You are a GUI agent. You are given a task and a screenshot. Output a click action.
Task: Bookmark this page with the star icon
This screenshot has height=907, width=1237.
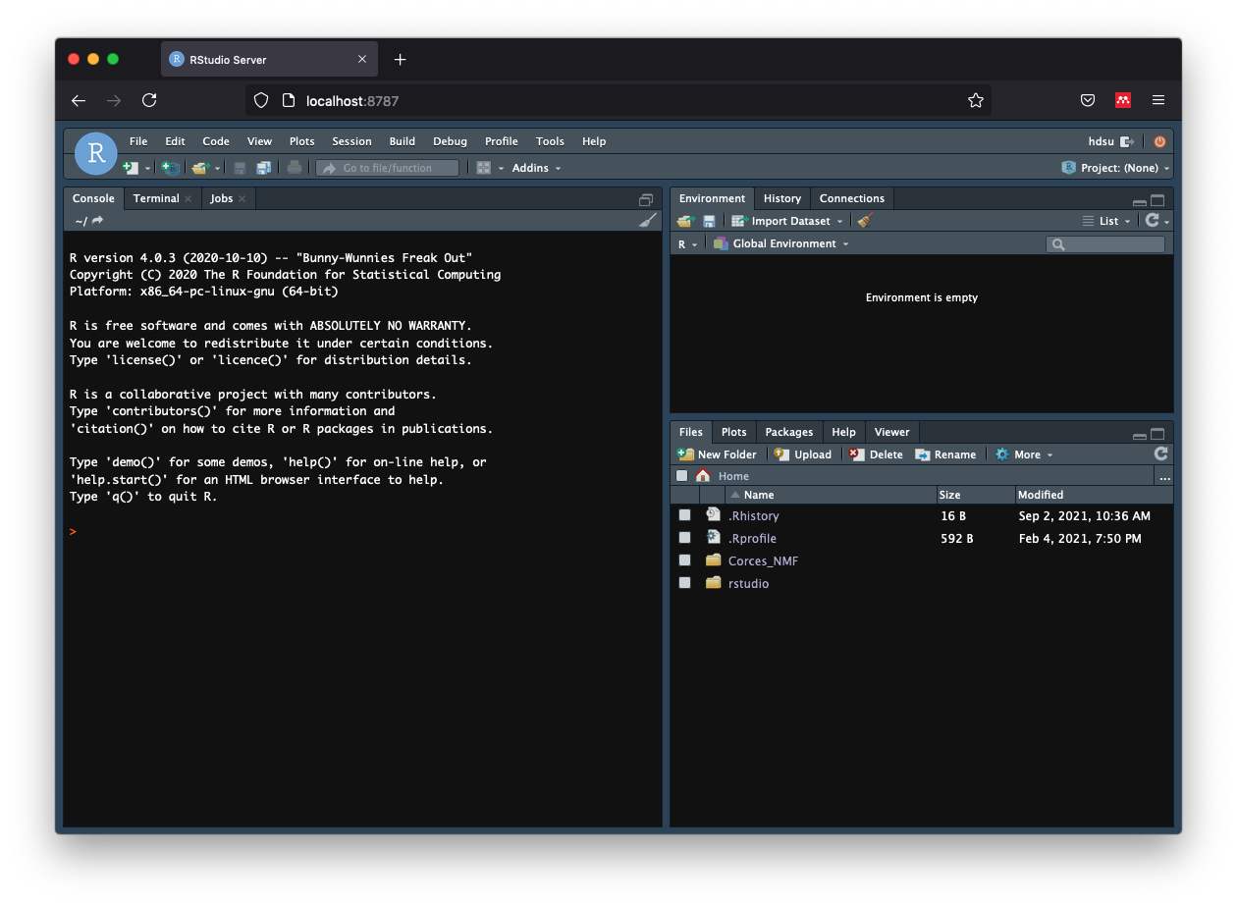[976, 100]
